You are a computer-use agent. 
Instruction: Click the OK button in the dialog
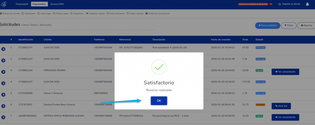click(x=159, y=101)
